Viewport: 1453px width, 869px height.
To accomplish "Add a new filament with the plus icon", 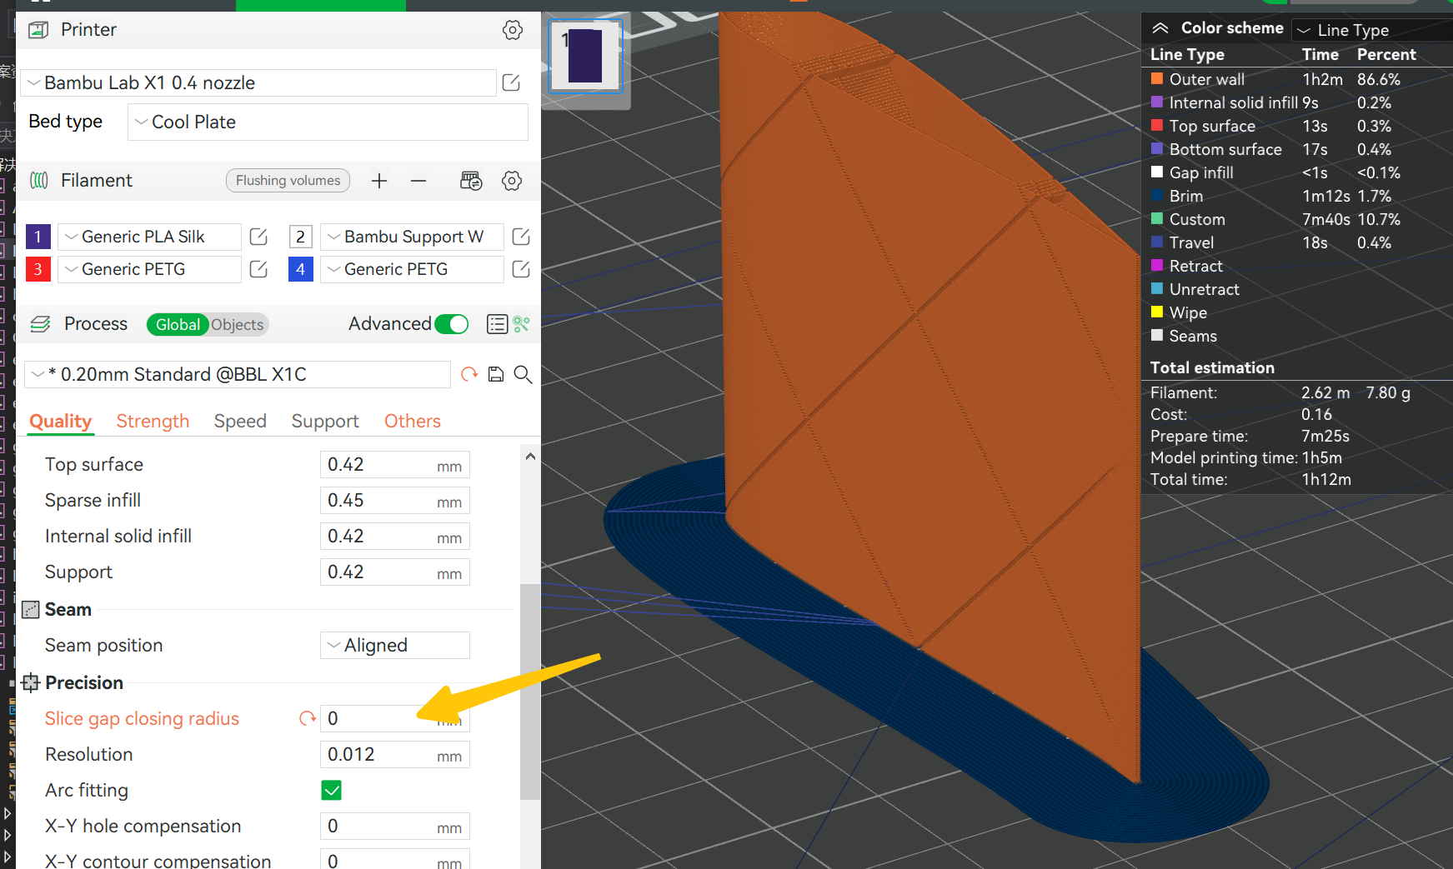I will pyautogui.click(x=379, y=180).
